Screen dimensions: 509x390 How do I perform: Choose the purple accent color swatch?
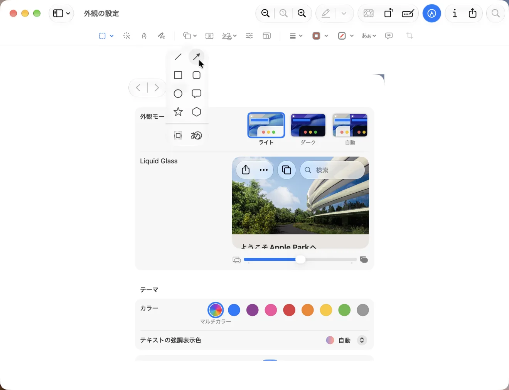(x=253, y=310)
